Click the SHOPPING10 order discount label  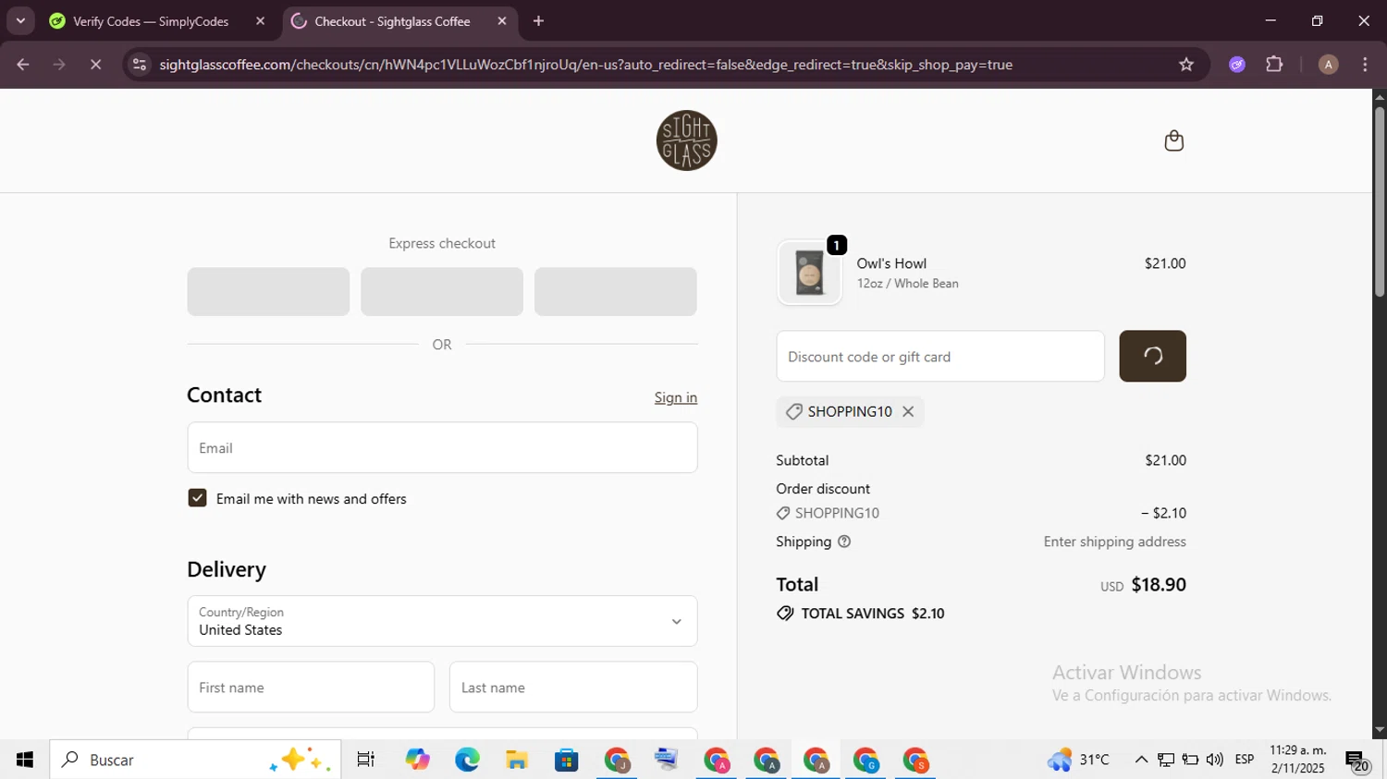tap(837, 513)
